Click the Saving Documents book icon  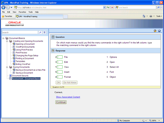11,67
